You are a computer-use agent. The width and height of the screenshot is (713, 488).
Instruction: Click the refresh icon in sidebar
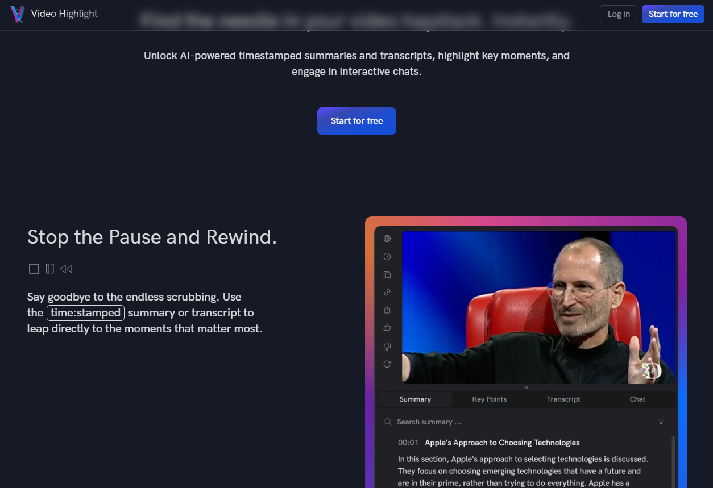point(387,364)
